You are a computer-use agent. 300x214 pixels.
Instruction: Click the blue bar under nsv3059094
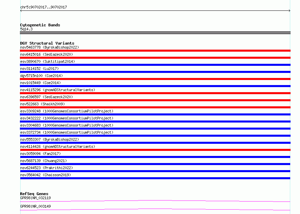(155, 157)
